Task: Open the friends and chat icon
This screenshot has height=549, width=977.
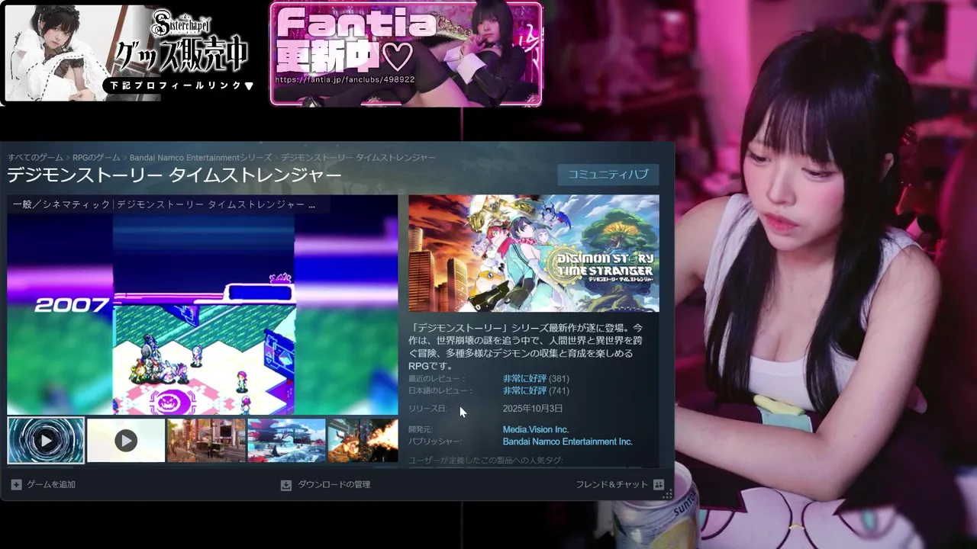Action: pos(659,485)
